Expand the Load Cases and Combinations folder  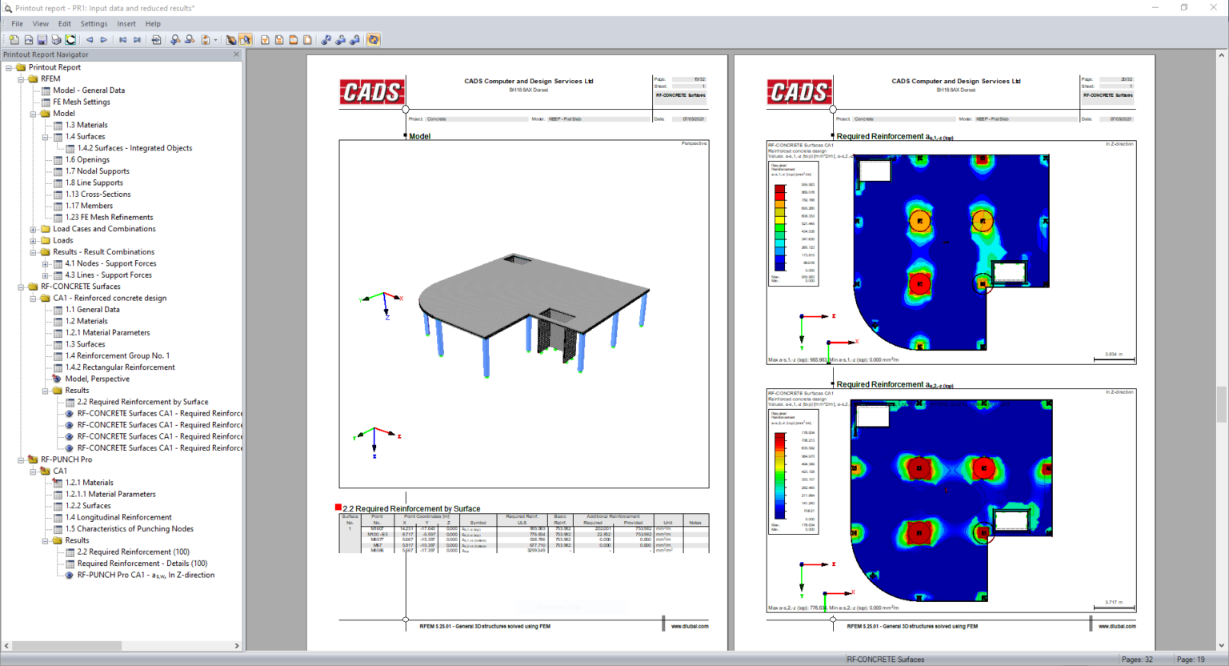(33, 229)
